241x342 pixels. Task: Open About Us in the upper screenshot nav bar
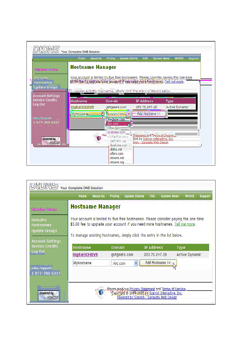pos(96,58)
